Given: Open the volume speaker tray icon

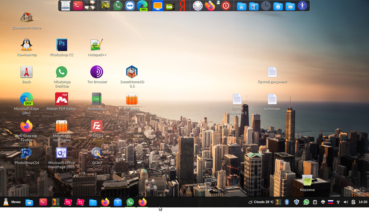Looking at the screenshot, I should pos(346,202).
